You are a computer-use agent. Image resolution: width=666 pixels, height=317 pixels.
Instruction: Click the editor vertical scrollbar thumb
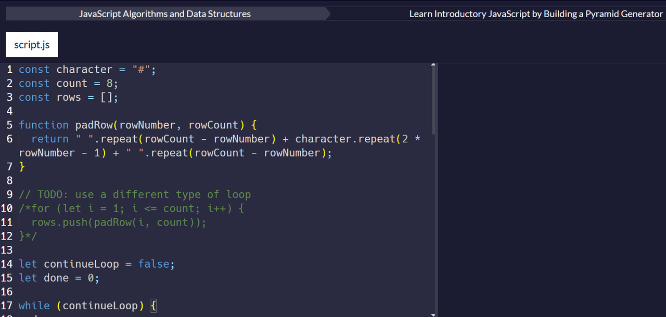433,101
